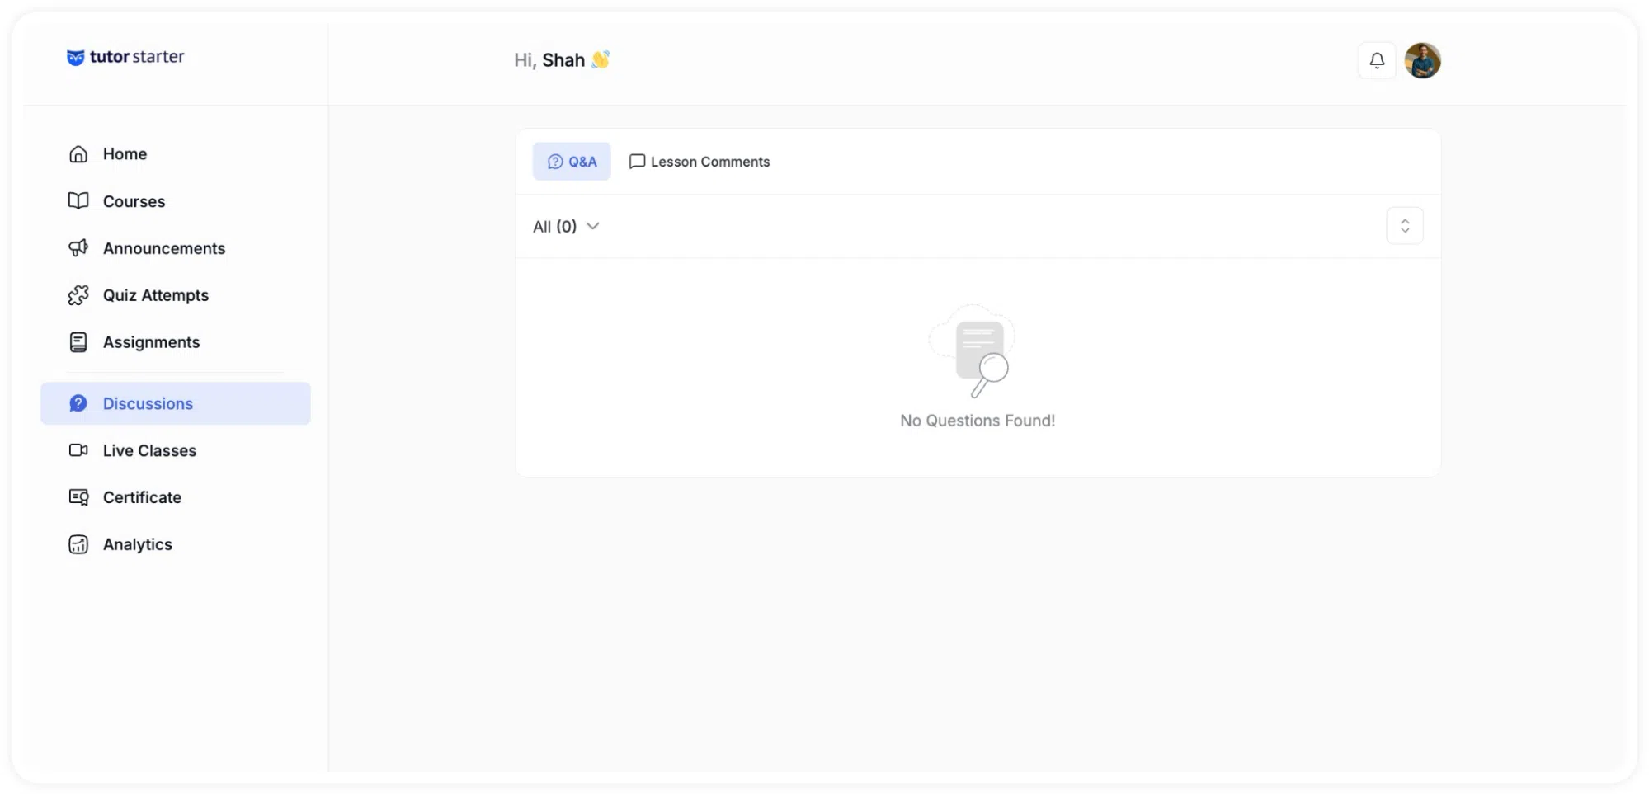Click the Quiz Attempts puzzle icon

[78, 295]
